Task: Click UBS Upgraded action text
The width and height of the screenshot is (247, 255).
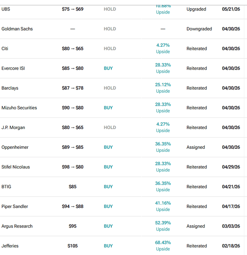Action: click(196, 9)
